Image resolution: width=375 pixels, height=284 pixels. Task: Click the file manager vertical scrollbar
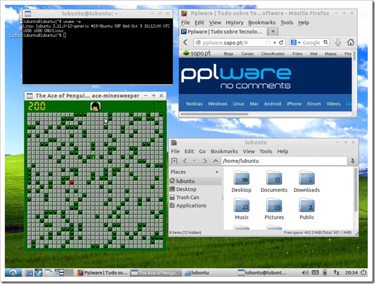click(x=356, y=190)
